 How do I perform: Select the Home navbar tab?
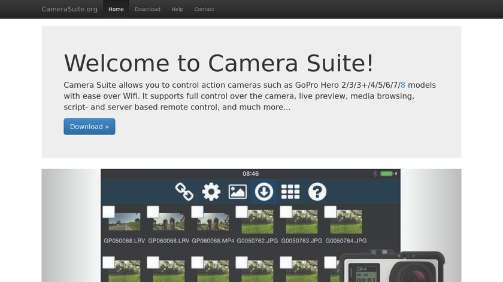click(x=116, y=10)
